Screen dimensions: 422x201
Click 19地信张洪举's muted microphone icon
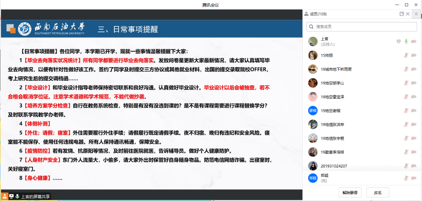tap(406, 124)
